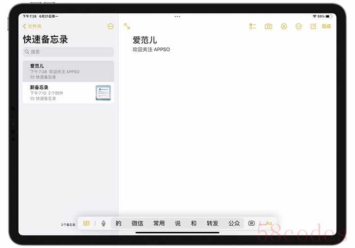Create a new note with compose icon
Image resolution: width=355 pixels, height=248 pixels.
[x=313, y=26]
